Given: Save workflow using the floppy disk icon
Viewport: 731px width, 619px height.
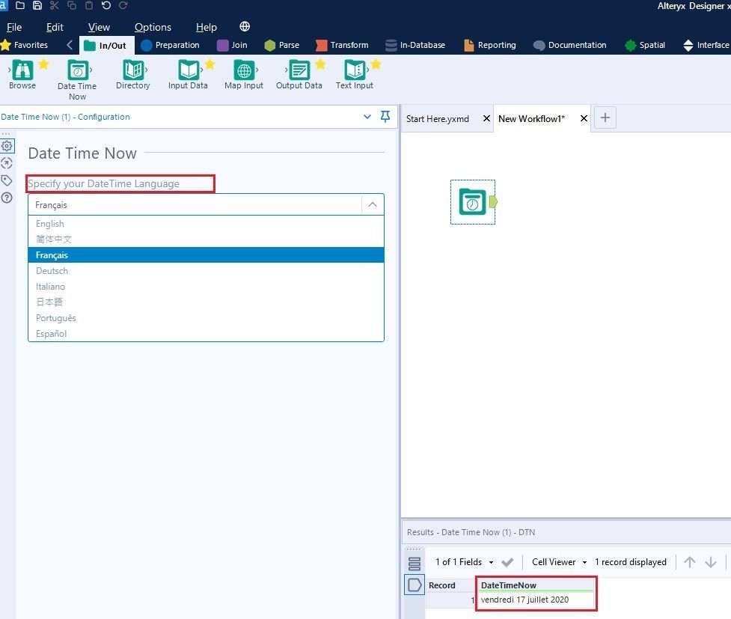Looking at the screenshot, I should [x=37, y=5].
